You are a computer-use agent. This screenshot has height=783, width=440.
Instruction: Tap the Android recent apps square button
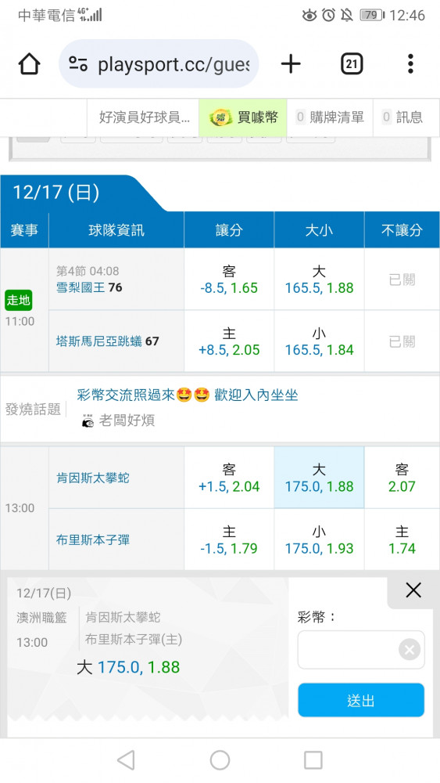click(313, 760)
